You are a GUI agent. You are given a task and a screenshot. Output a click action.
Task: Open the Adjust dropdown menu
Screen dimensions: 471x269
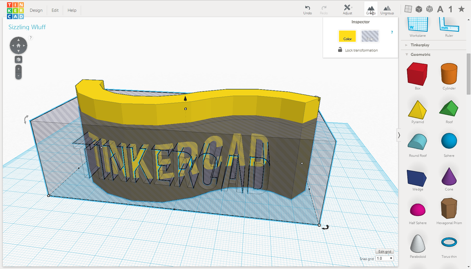[x=347, y=9]
